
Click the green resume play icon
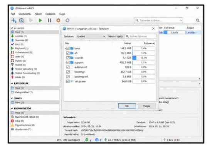tap(40, 20)
